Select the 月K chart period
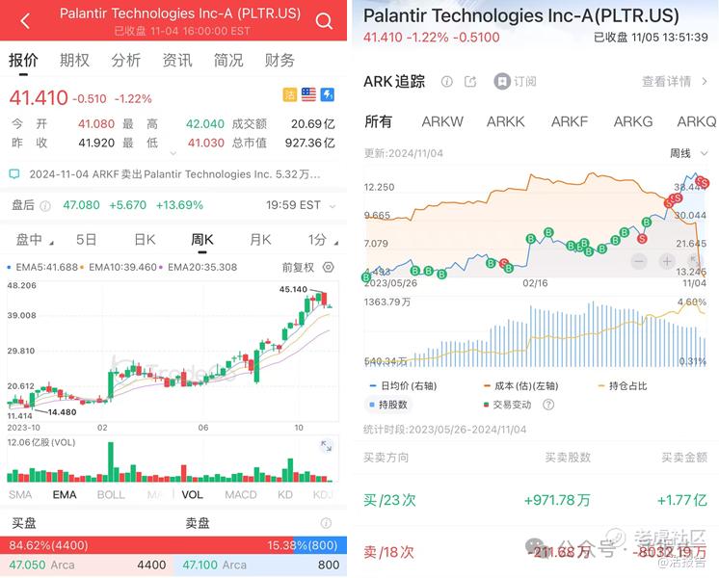This screenshot has width=719, height=578. click(260, 240)
